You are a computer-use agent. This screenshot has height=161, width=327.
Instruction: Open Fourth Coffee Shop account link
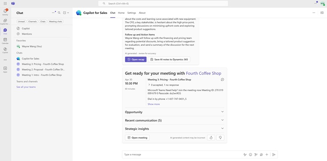tap(204, 73)
